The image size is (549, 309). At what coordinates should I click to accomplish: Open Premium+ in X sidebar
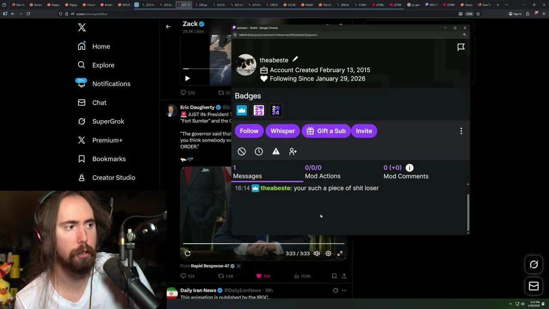click(x=100, y=140)
